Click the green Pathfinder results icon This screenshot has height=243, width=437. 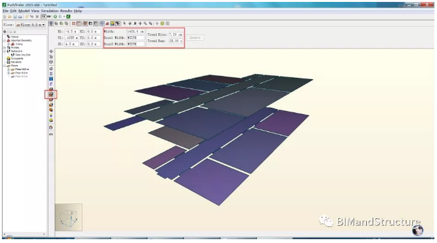point(68,17)
